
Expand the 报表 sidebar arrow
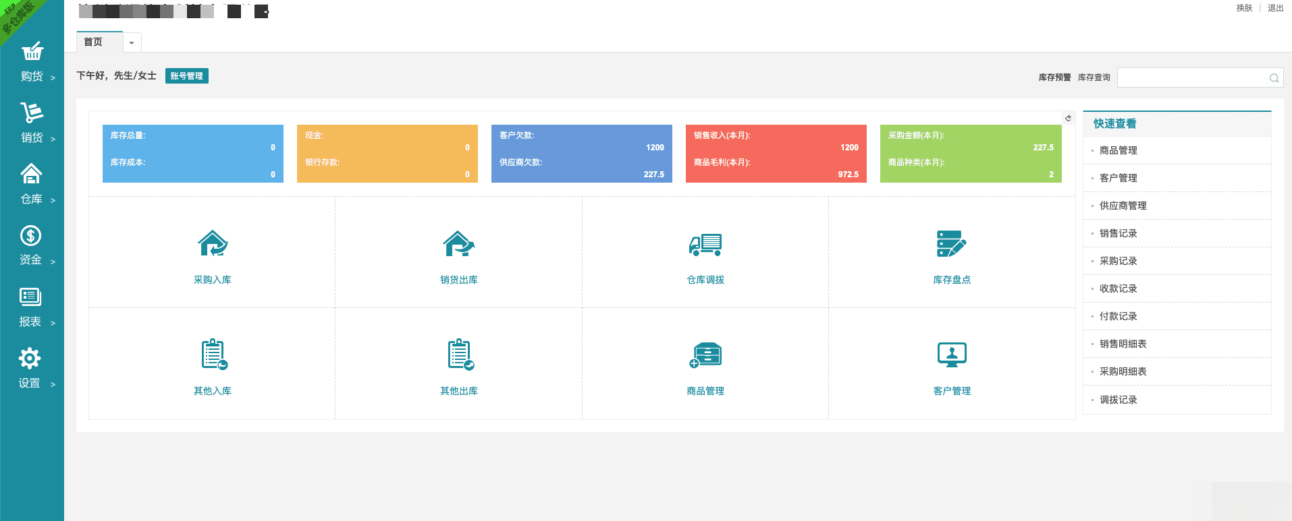[53, 323]
